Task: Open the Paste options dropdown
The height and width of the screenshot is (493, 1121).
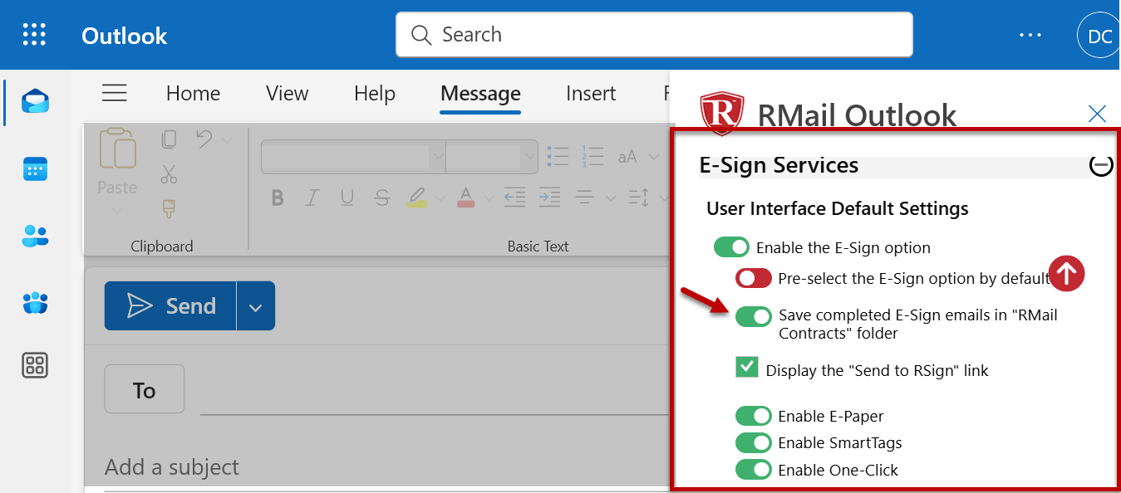Action: pos(117,211)
